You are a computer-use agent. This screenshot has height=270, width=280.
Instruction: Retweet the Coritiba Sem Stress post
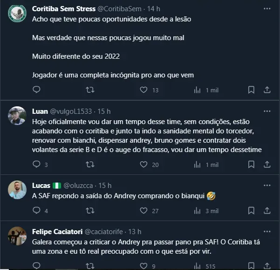click(90, 90)
